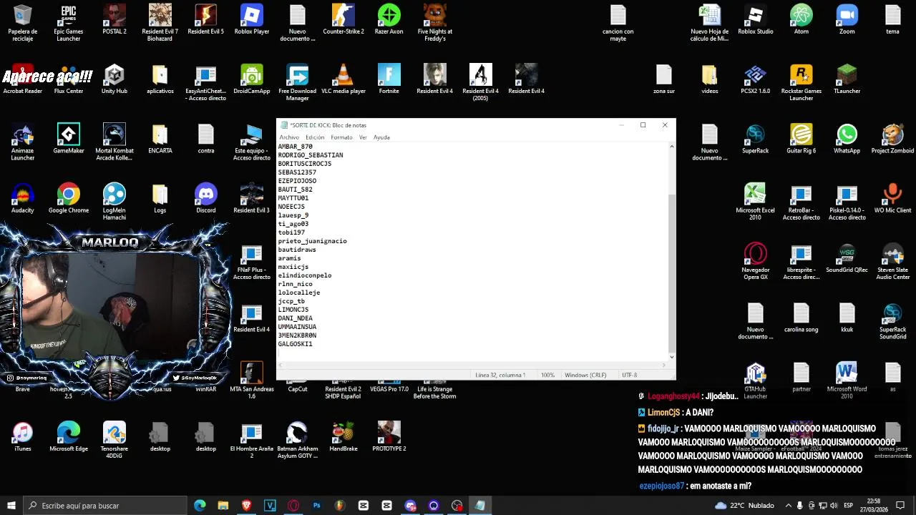This screenshot has height=515, width=916.
Task: Click the Notepad vertical scrollbar thumb
Action: pyautogui.click(x=671, y=272)
